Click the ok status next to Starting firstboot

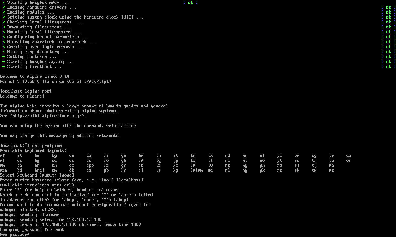click(x=388, y=66)
